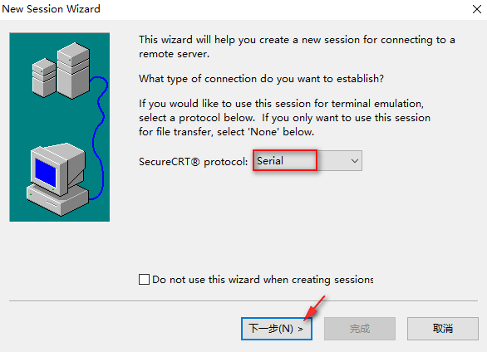Click the 'What type of connection' question text
Screen dimensions: 487x352
tap(261, 79)
